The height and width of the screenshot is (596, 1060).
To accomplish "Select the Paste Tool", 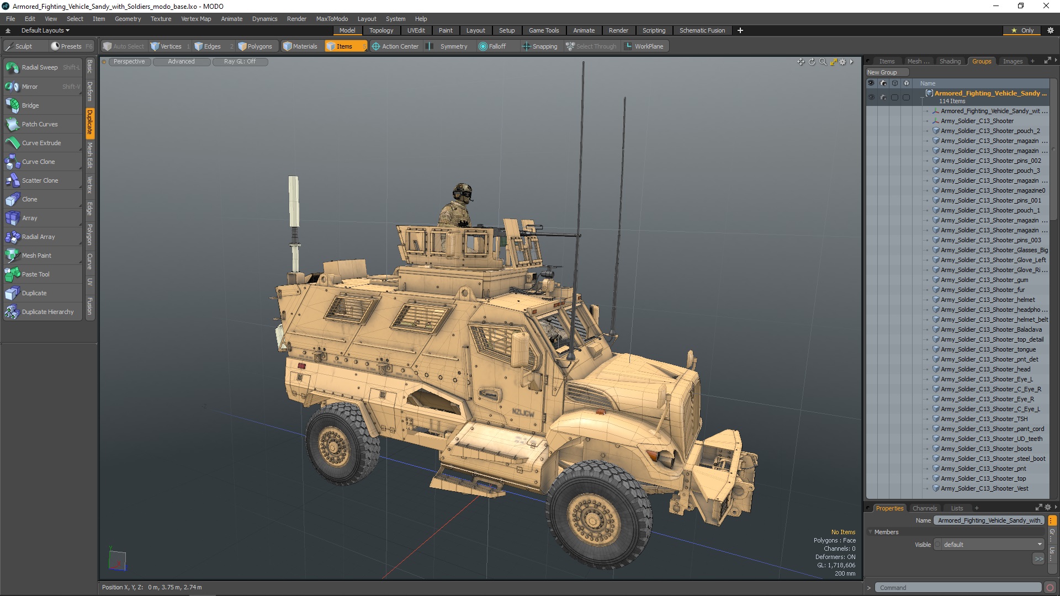I will [x=43, y=274].
